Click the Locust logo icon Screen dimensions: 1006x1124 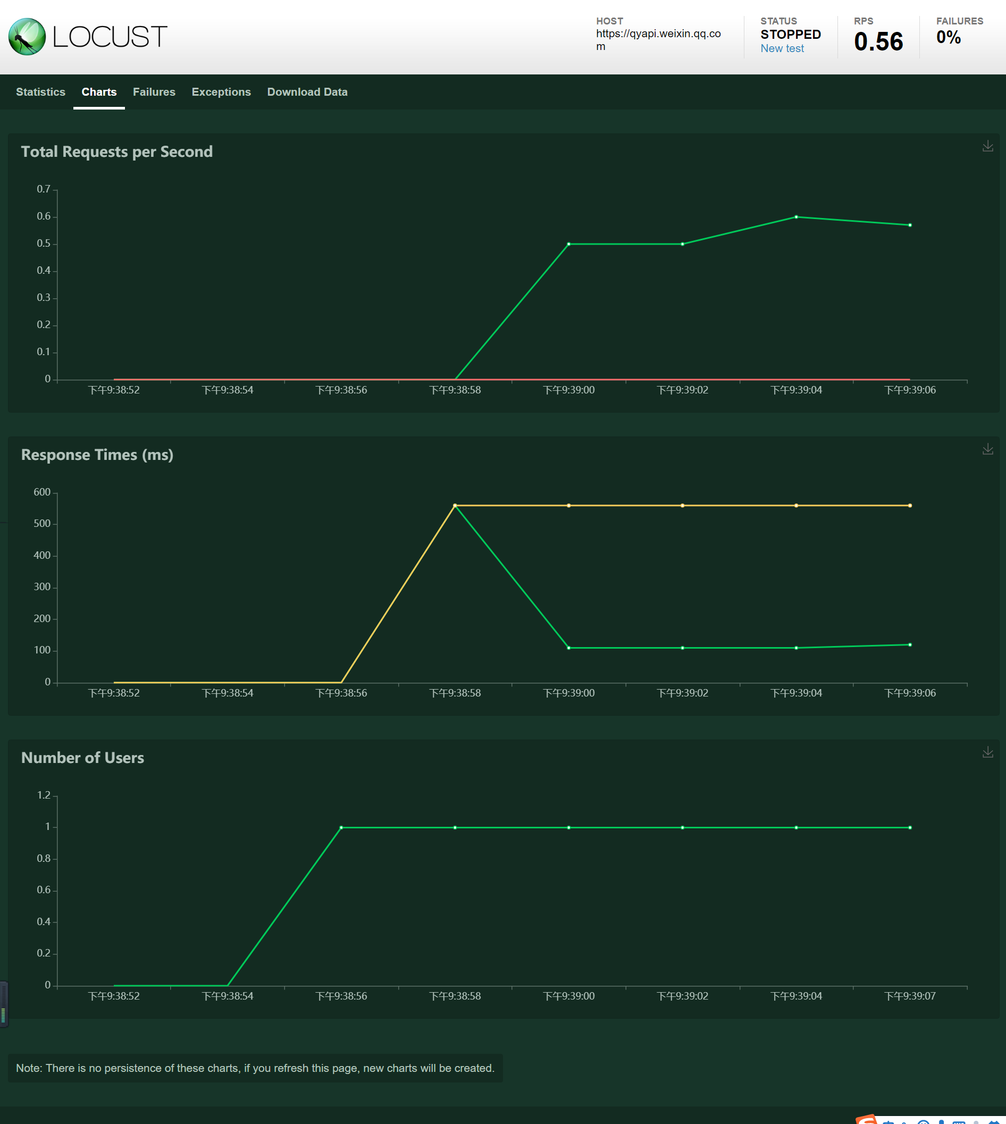click(27, 37)
